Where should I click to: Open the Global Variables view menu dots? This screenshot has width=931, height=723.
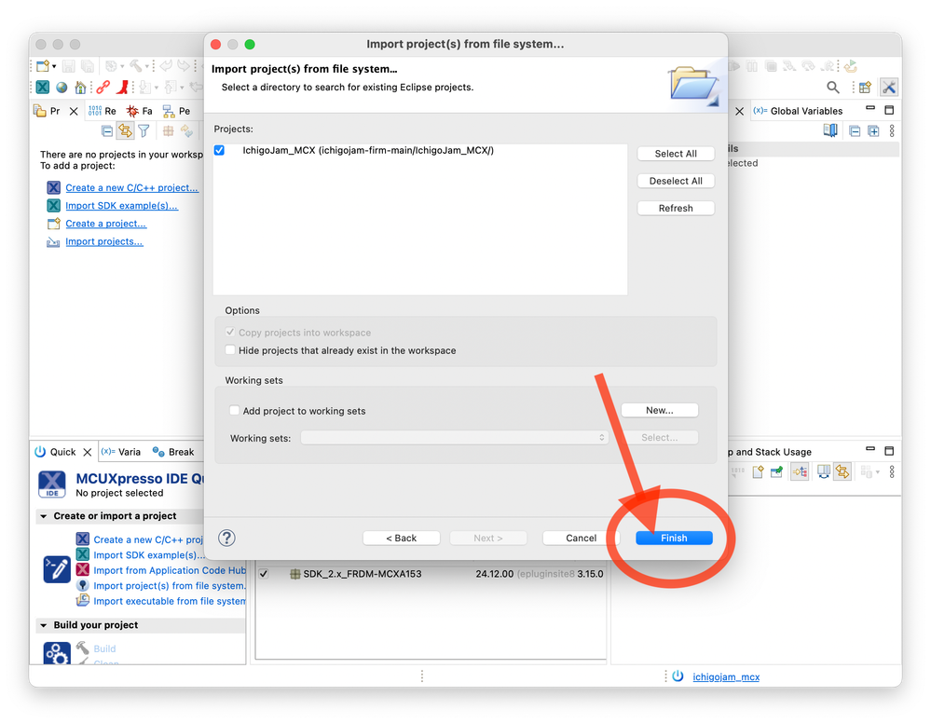(892, 131)
